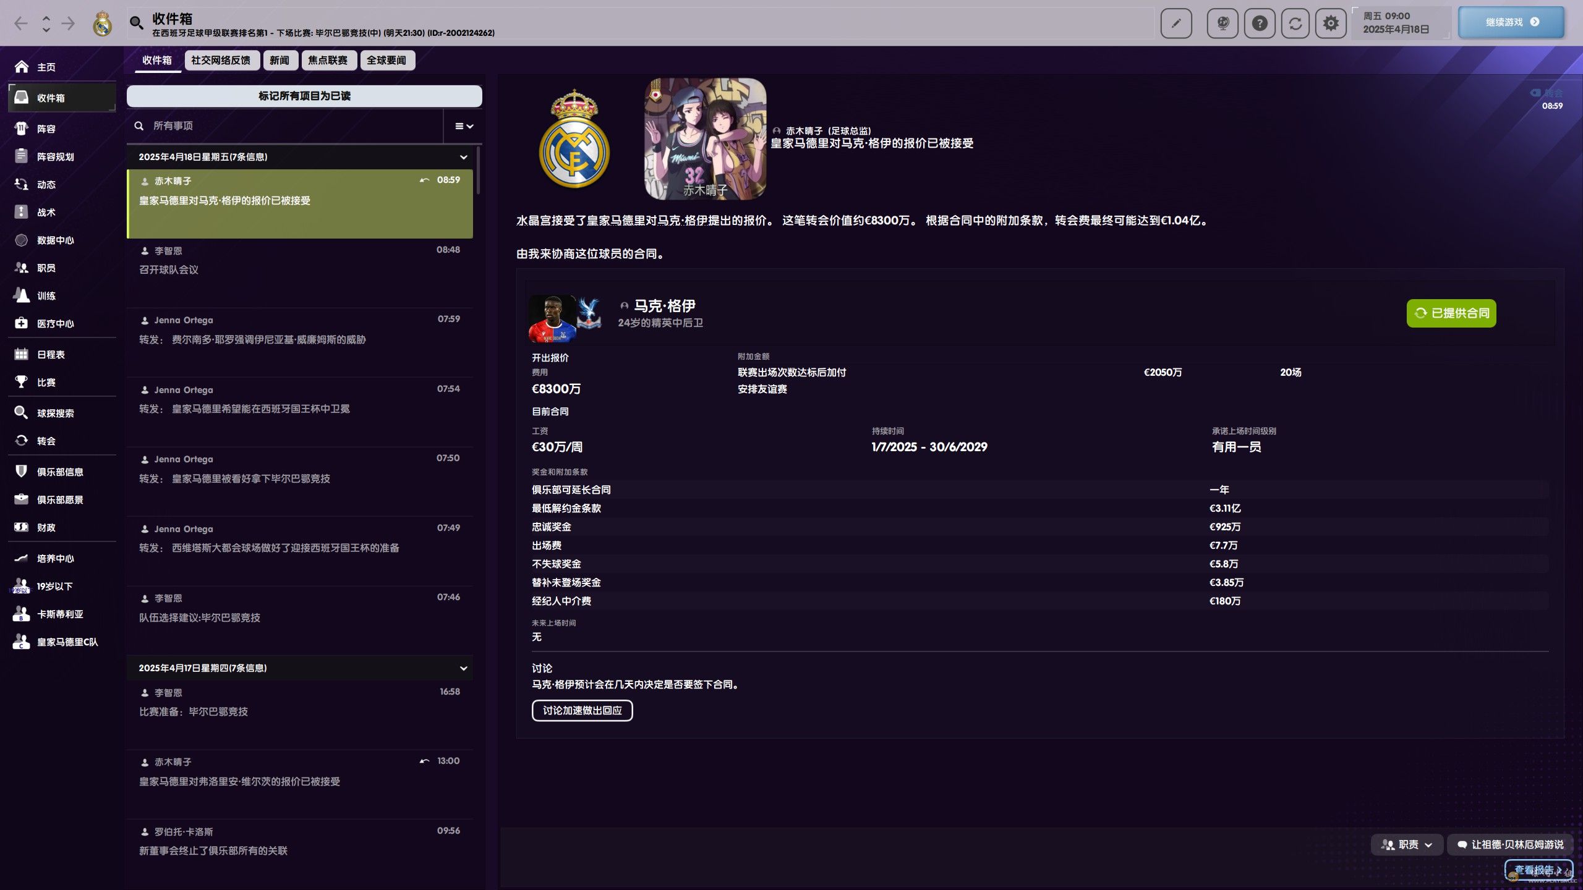This screenshot has height=890, width=1583.
Task: Select 收件箱 in the sidebar
Action: pyautogui.click(x=62, y=98)
